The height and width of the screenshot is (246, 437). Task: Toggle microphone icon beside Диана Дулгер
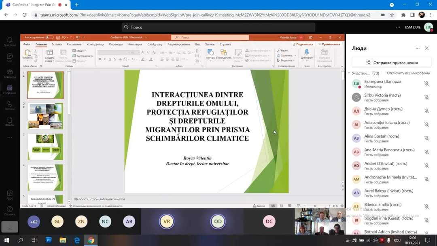coord(426,111)
